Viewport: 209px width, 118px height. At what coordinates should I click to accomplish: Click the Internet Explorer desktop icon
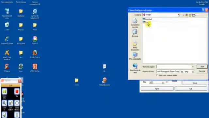click(7, 40)
